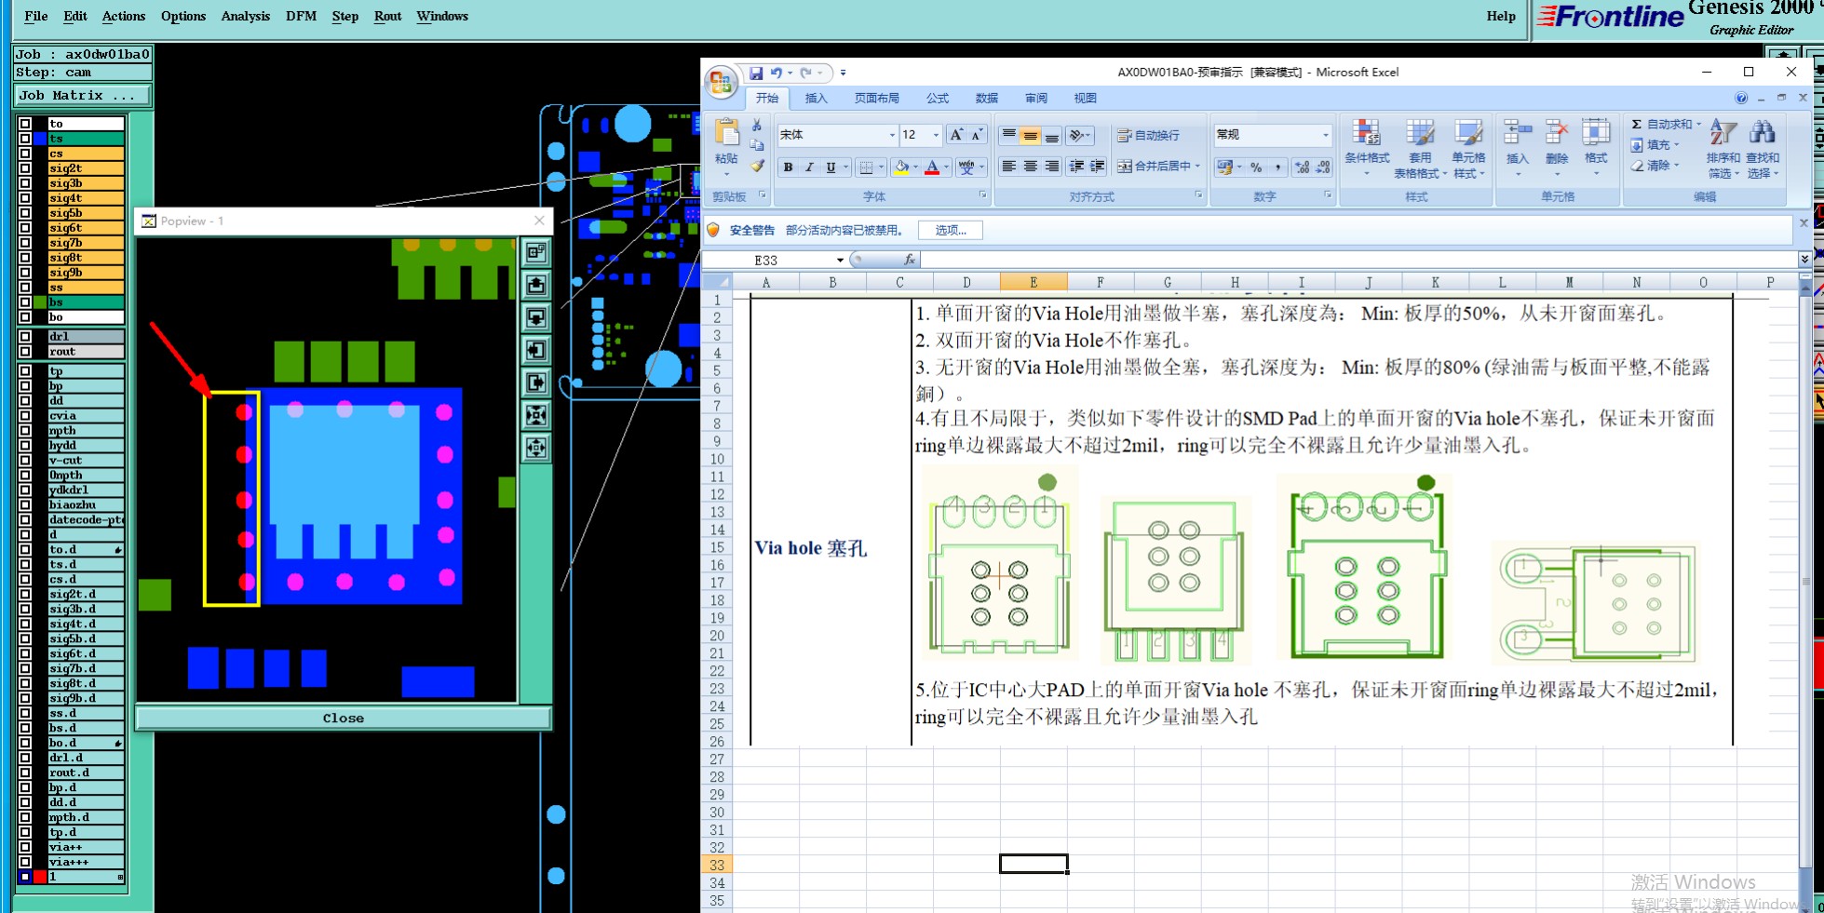Center cell text horizontally
The height and width of the screenshot is (913, 1824).
click(x=1031, y=167)
